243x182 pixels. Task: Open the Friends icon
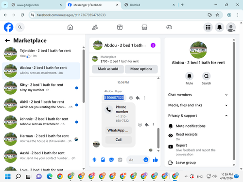click(x=95, y=27)
